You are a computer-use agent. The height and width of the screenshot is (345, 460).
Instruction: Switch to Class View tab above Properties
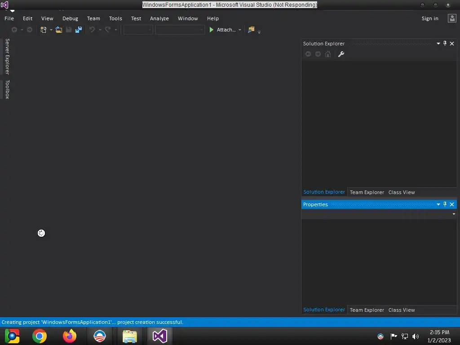(x=402, y=192)
